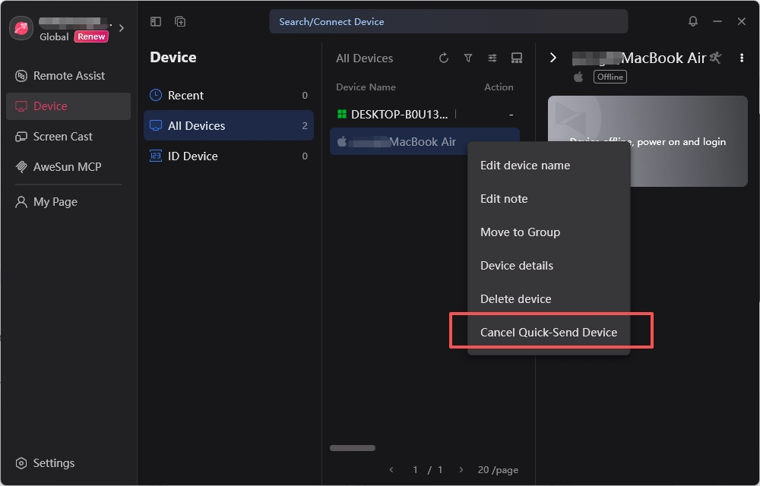Viewport: 760px width, 486px height.
Task: Select the Recent device list
Action: tap(229, 96)
